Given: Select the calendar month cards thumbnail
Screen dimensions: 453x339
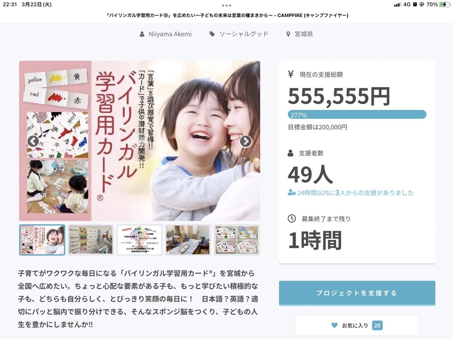Looking at the screenshot, I should click(91, 240).
